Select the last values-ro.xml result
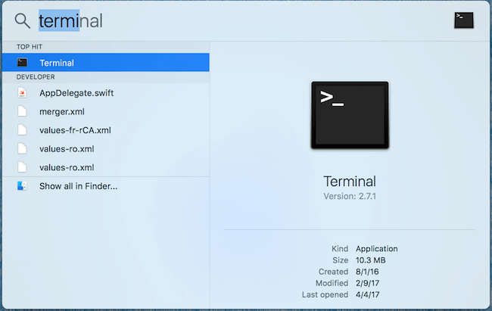Screen dimensions: 492x311 (67, 167)
